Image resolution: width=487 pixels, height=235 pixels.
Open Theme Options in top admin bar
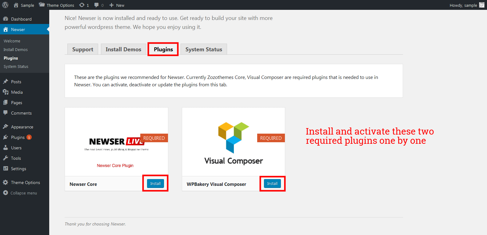(57, 5)
